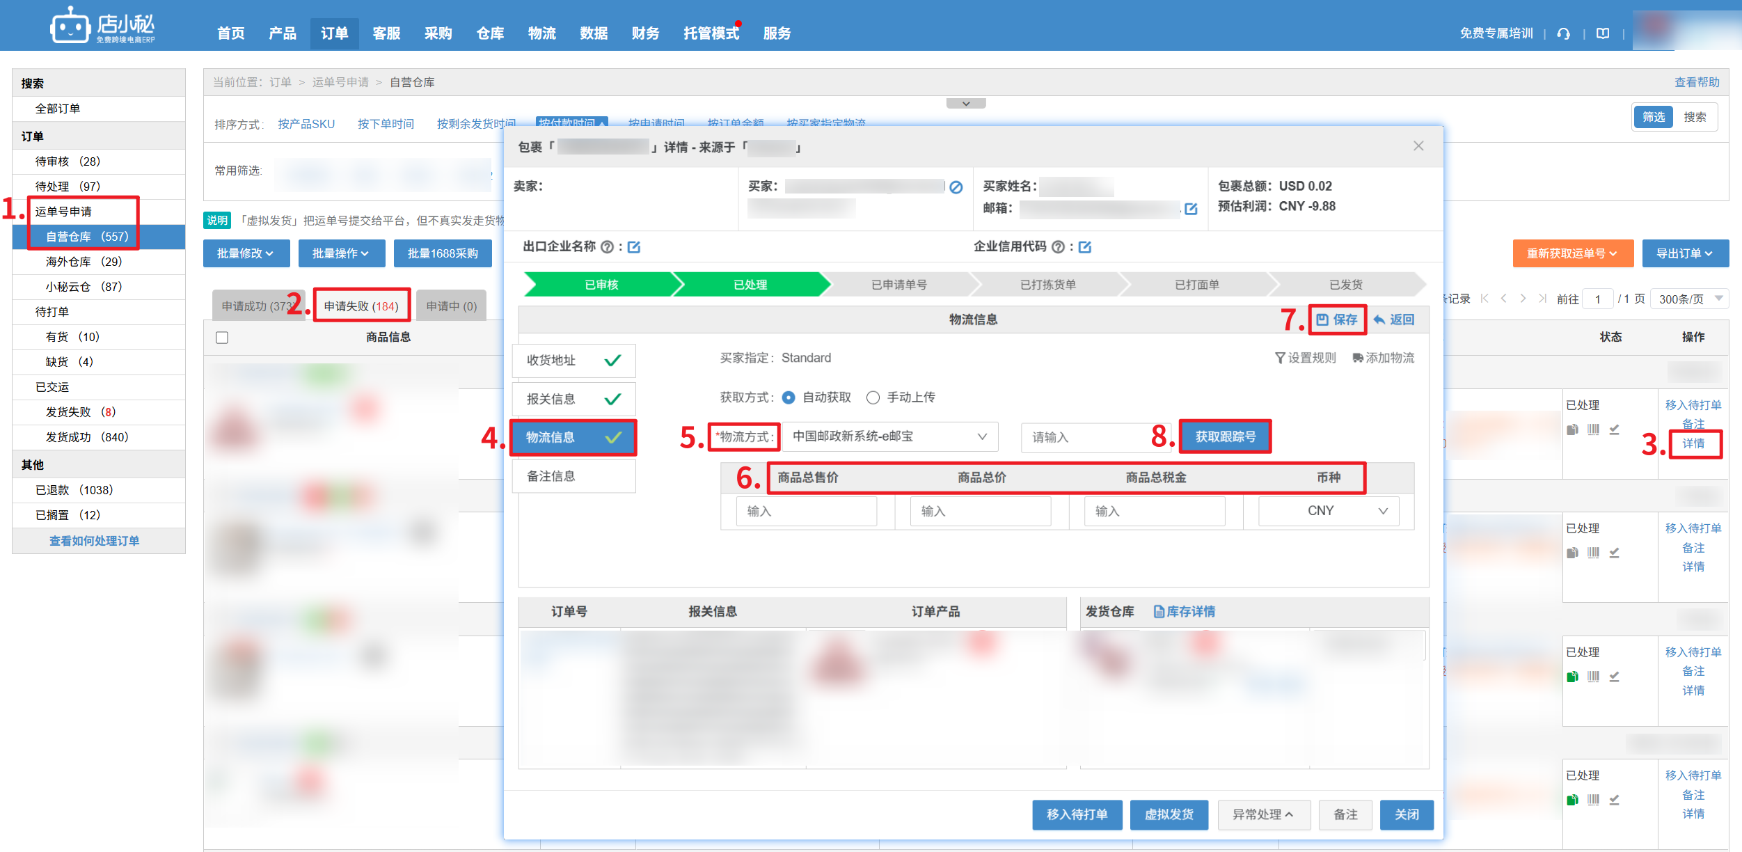The width and height of the screenshot is (1742, 852).
Task: Select the 手动上传 radio option
Action: [x=873, y=397]
